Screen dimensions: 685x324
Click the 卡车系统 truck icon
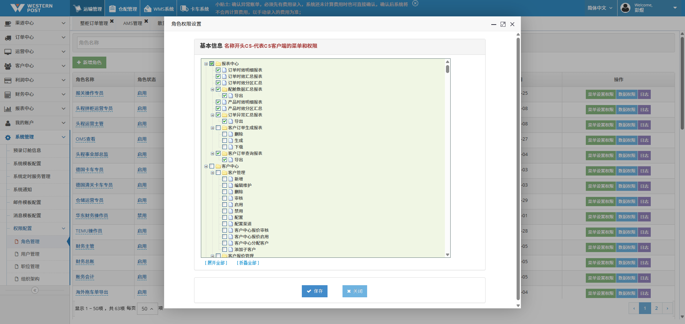(x=184, y=9)
